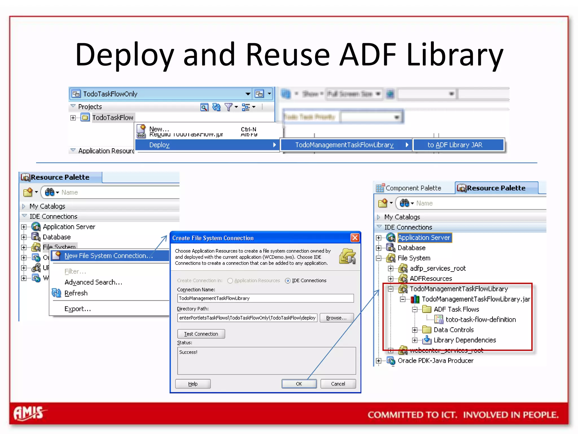Click the binoculars search icon in the right Resource Palette
Image resolution: width=578 pixels, height=434 pixels.
(x=404, y=203)
